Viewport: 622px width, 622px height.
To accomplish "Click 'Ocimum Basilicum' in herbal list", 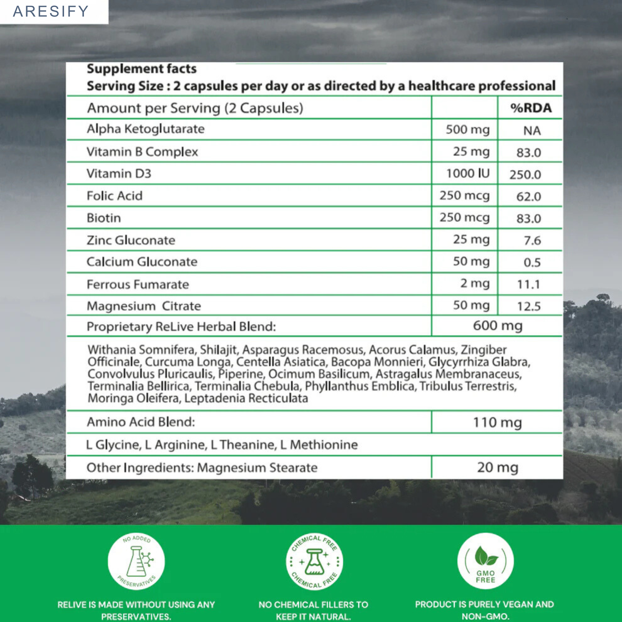I will (x=319, y=374).
